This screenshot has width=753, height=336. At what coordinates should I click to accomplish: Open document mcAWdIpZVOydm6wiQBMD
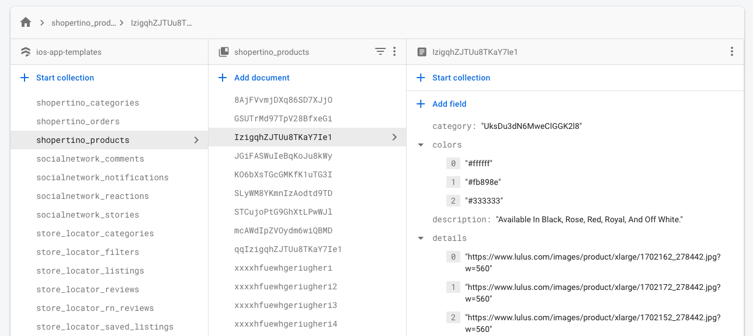[283, 230]
